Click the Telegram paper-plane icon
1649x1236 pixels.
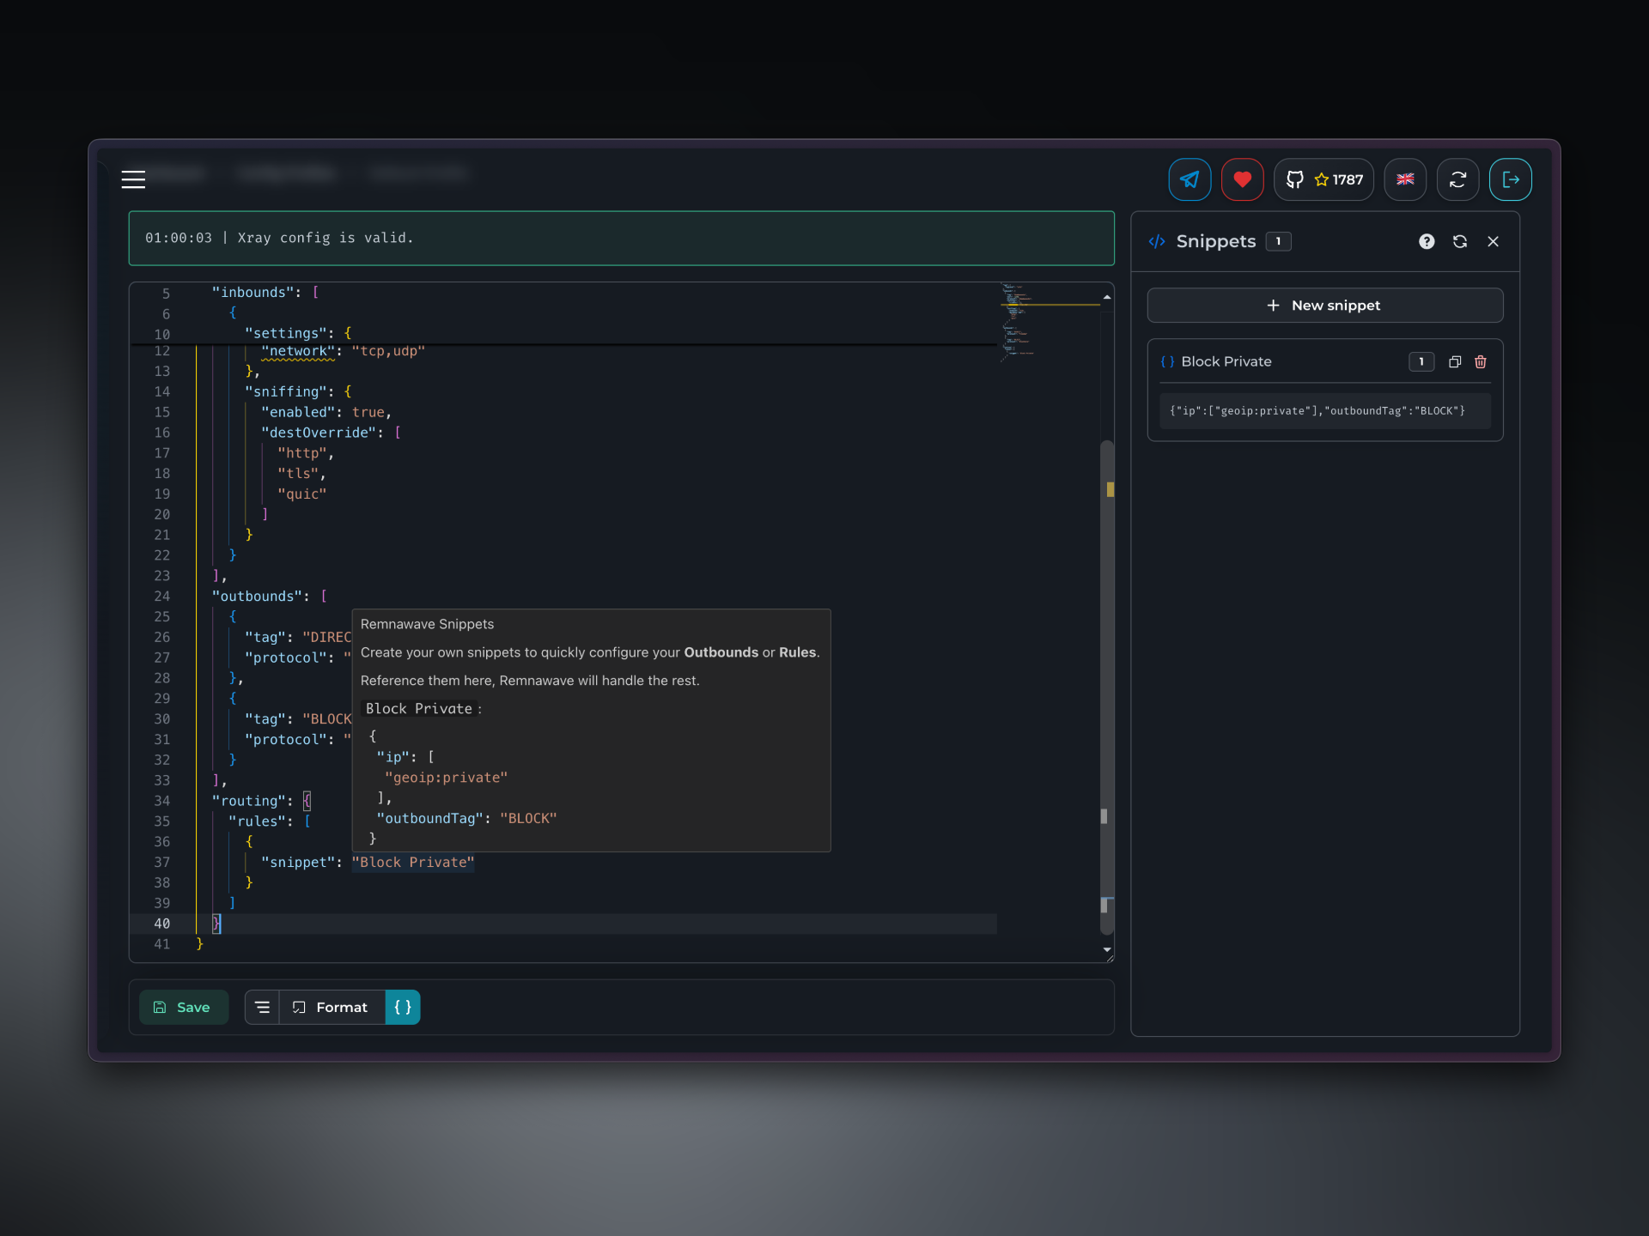(x=1190, y=179)
